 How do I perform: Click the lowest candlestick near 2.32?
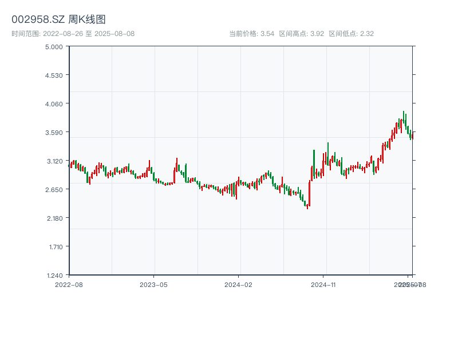(x=307, y=206)
